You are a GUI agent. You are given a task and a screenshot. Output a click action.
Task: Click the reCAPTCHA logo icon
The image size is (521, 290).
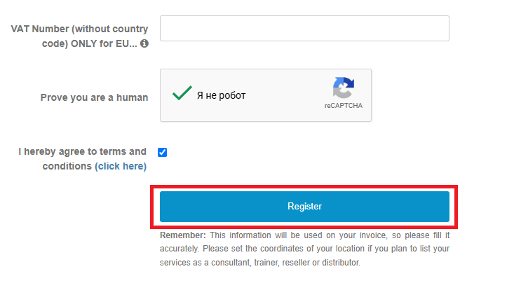tap(344, 88)
